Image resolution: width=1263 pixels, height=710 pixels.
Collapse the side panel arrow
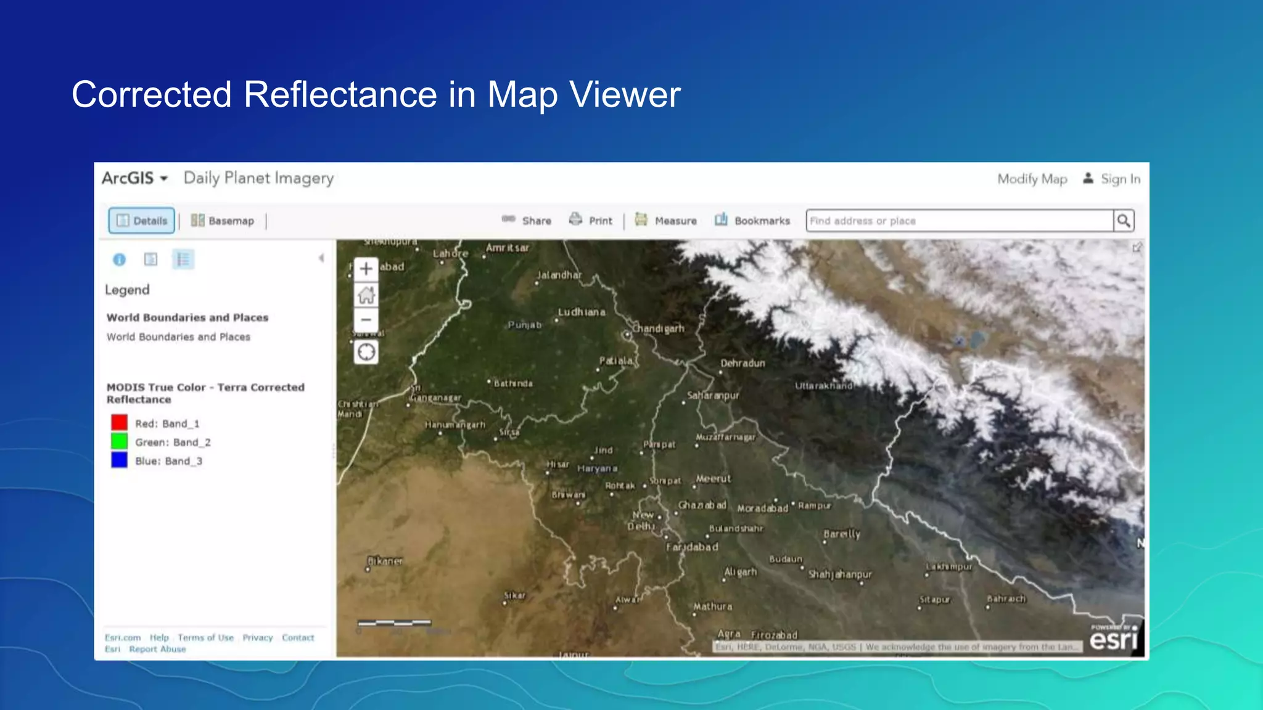click(x=321, y=258)
